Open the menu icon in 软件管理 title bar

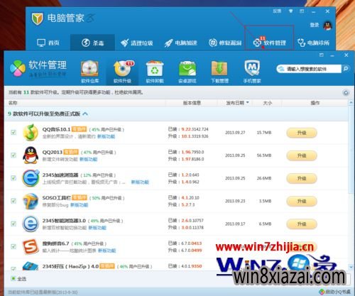tap(322, 55)
